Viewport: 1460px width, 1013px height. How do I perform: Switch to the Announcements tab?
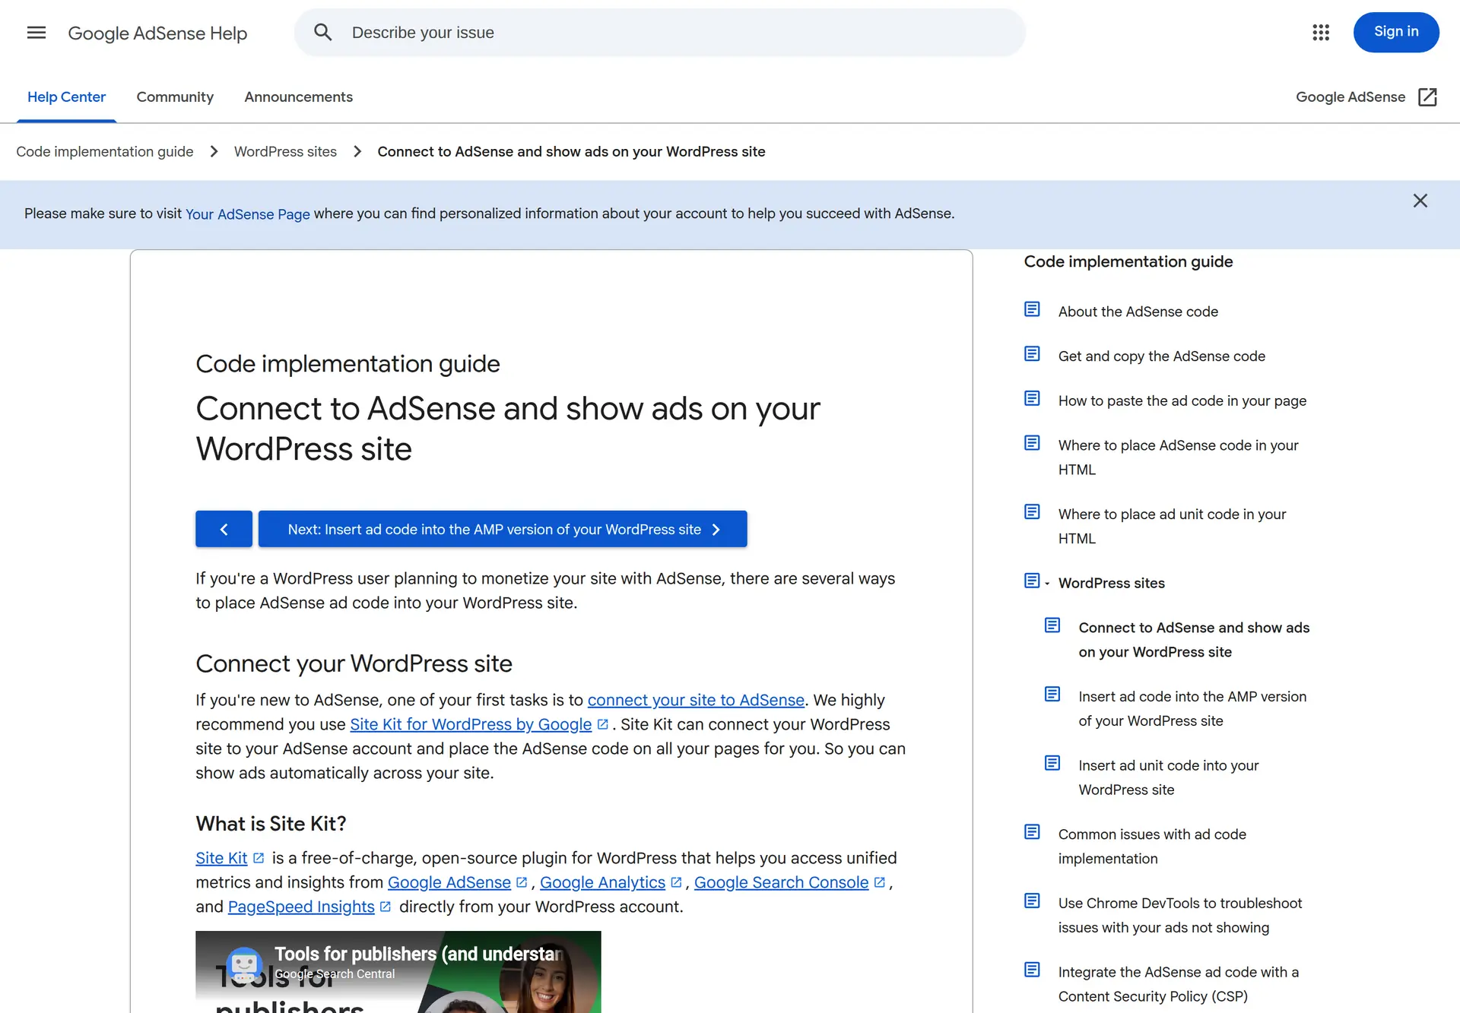(298, 97)
